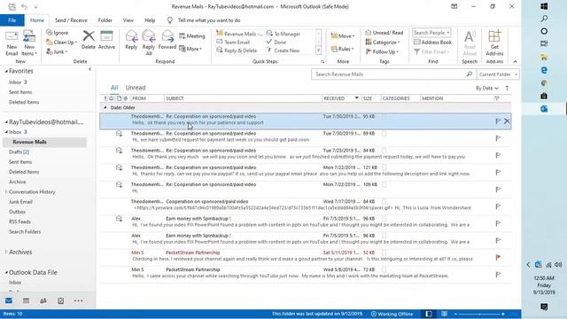Open the Clean Up dropdown
The width and height of the screenshot is (567, 319).
61,43
